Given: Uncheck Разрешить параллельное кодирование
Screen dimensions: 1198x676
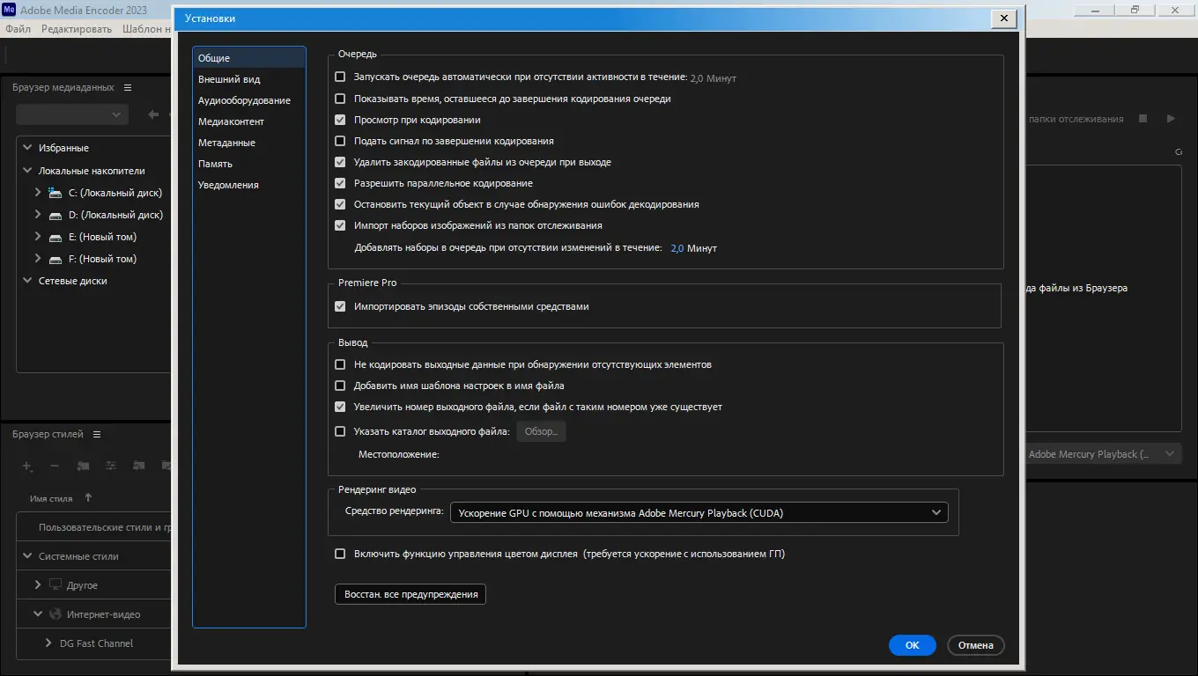Looking at the screenshot, I should click(340, 183).
